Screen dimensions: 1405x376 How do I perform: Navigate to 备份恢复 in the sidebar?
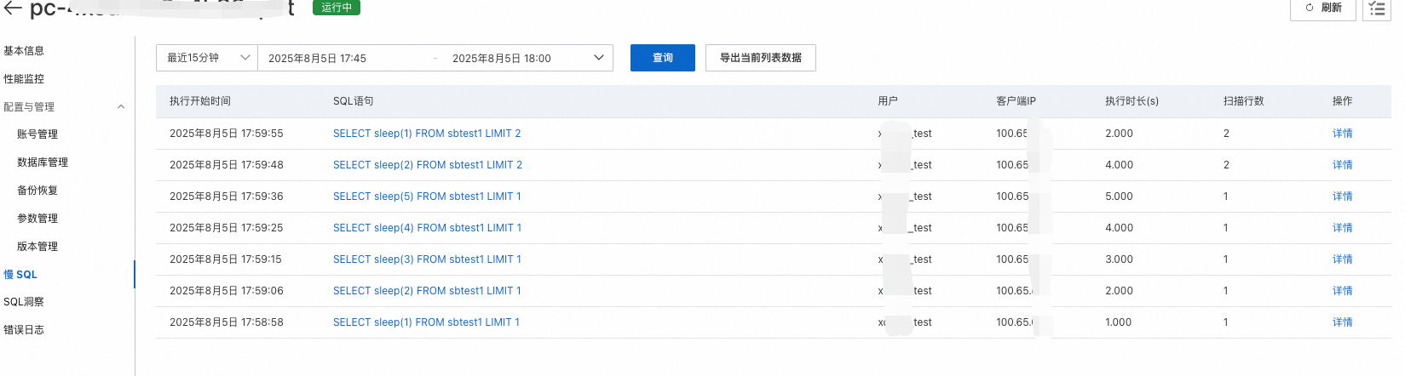tap(37, 191)
